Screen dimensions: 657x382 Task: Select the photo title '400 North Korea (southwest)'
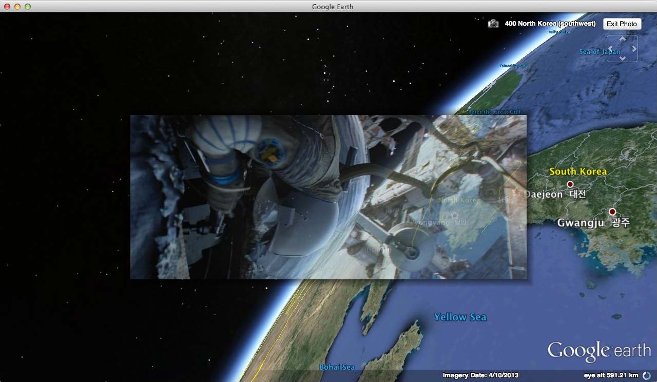point(550,24)
